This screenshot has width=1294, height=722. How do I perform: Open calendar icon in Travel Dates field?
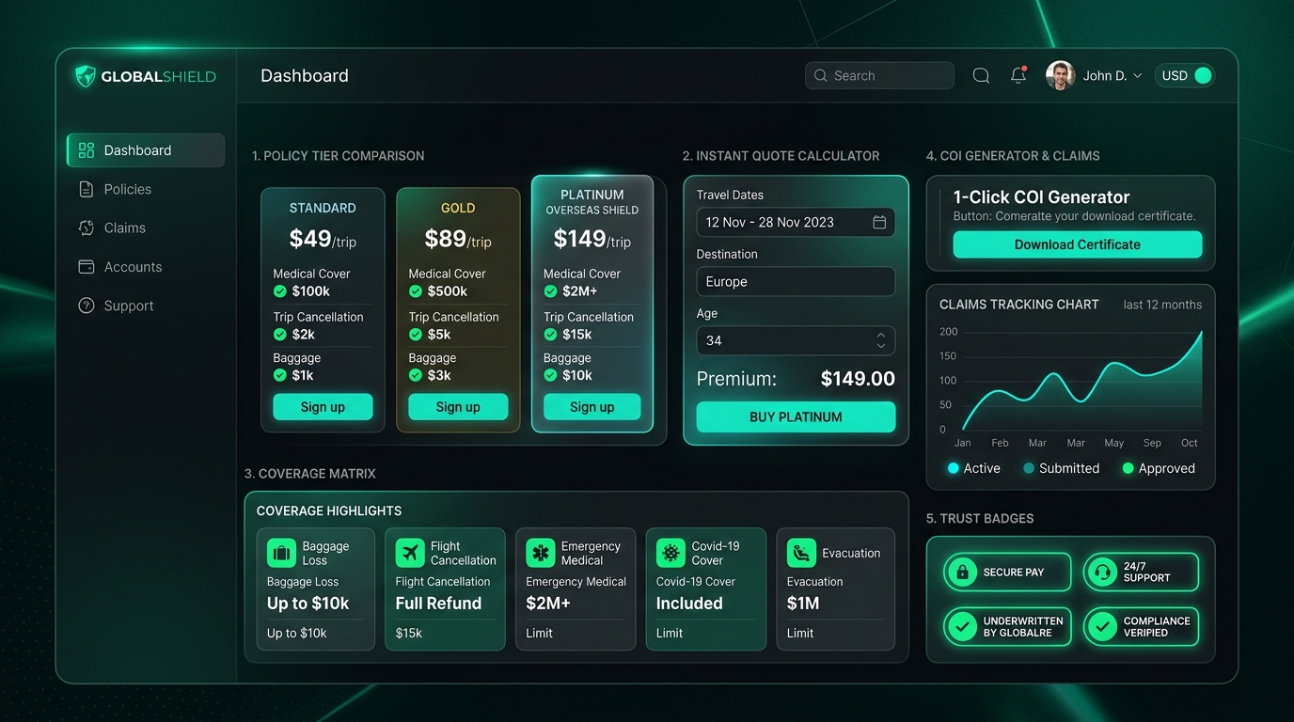(879, 222)
